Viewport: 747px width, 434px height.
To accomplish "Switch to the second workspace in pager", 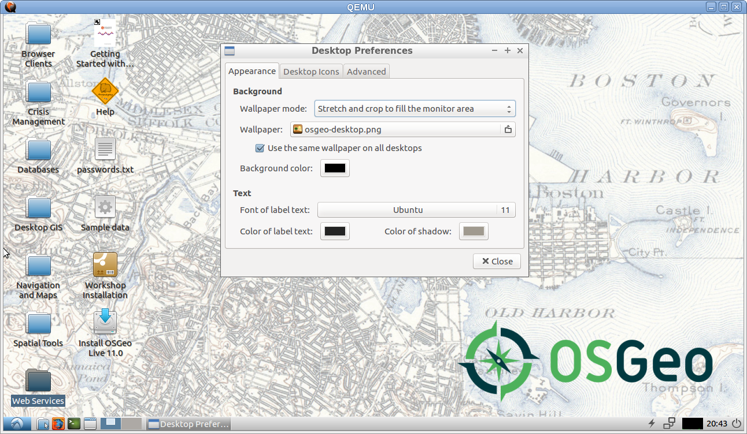I will point(132,424).
